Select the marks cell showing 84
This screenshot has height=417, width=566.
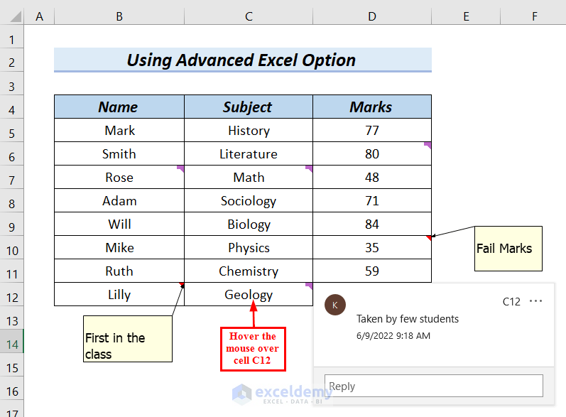tap(372, 224)
